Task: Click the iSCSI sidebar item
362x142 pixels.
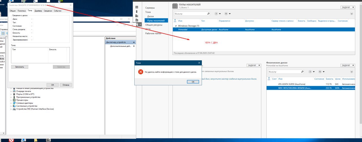Action: [x=148, y=29]
